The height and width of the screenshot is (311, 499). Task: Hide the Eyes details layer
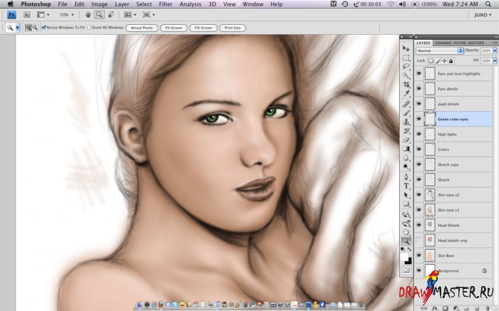coord(418,88)
